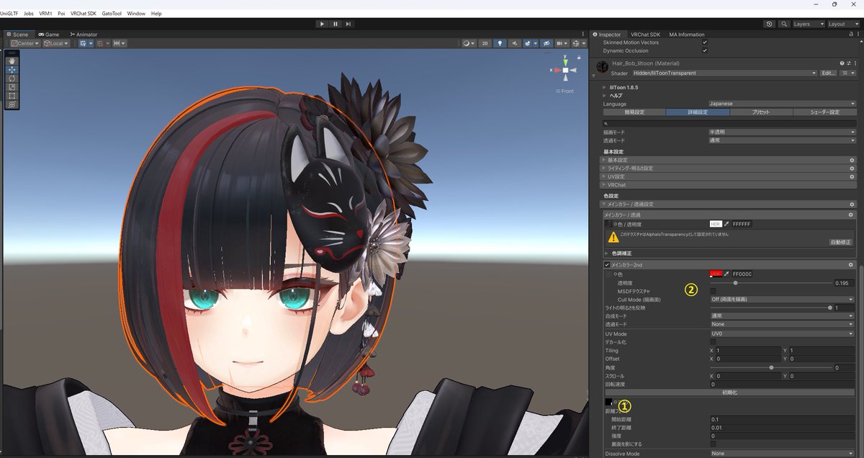The height and width of the screenshot is (458, 864).
Task: Select the Hand view tool
Action: [x=12, y=61]
